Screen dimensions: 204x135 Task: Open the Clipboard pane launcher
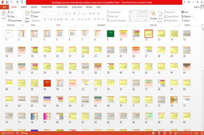tap(22, 25)
